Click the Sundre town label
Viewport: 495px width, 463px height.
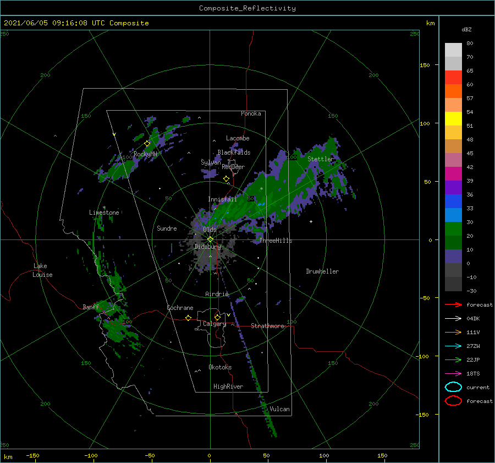167,228
